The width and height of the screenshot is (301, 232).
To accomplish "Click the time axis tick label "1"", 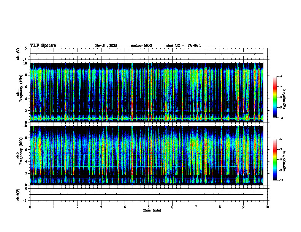I will point(54,207).
